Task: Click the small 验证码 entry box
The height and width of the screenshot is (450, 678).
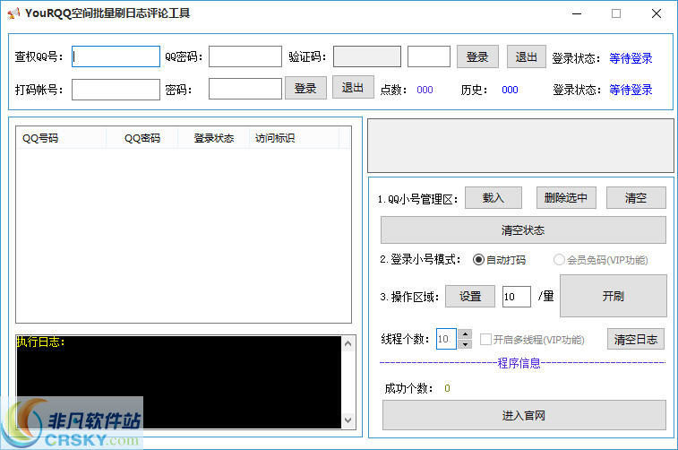Action: tap(429, 56)
